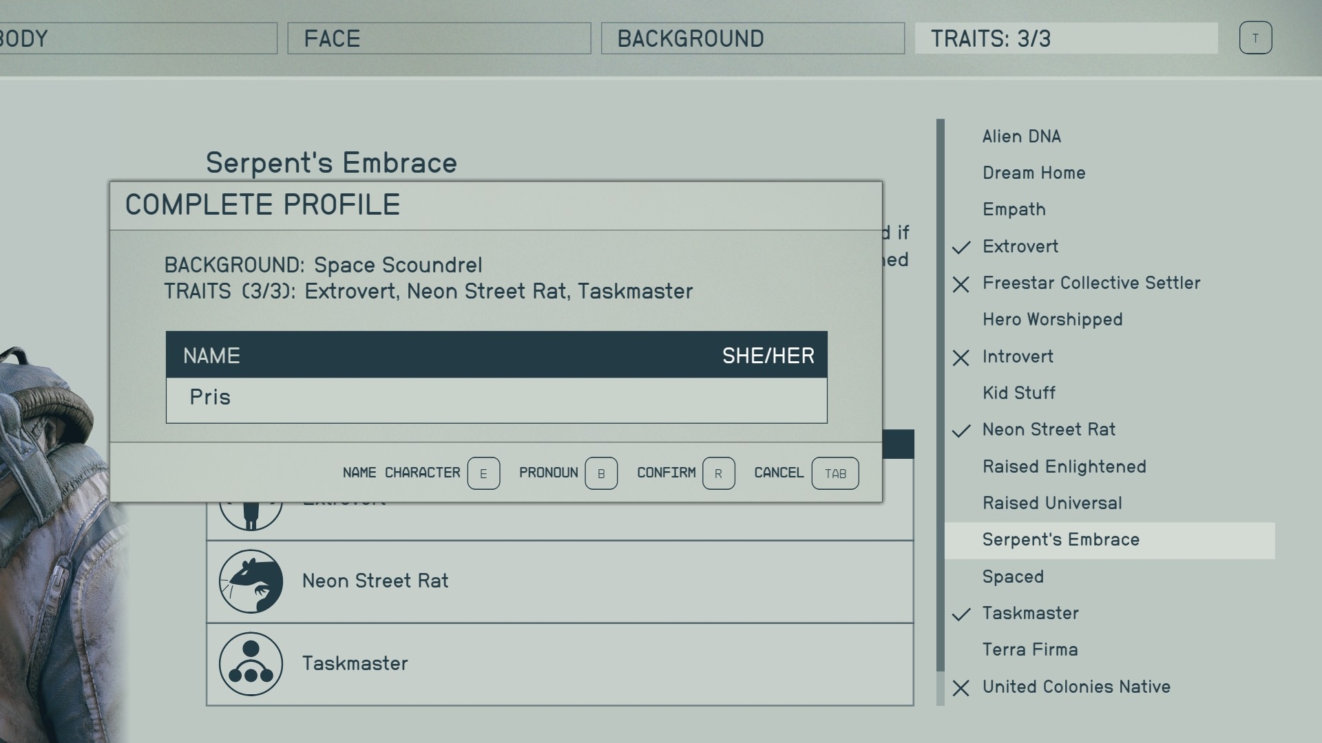Screen dimensions: 1322x743
Task: Click the United Colonies Native X icon
Action: point(961,687)
